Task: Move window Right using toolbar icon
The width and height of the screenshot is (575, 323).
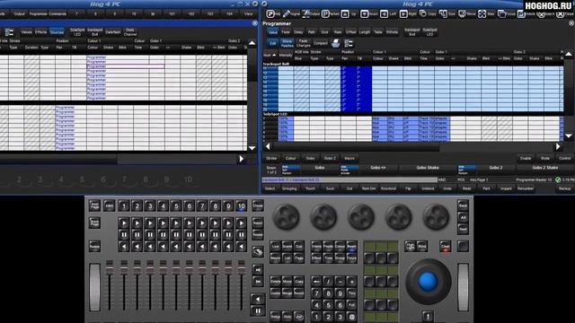Action: [408, 14]
